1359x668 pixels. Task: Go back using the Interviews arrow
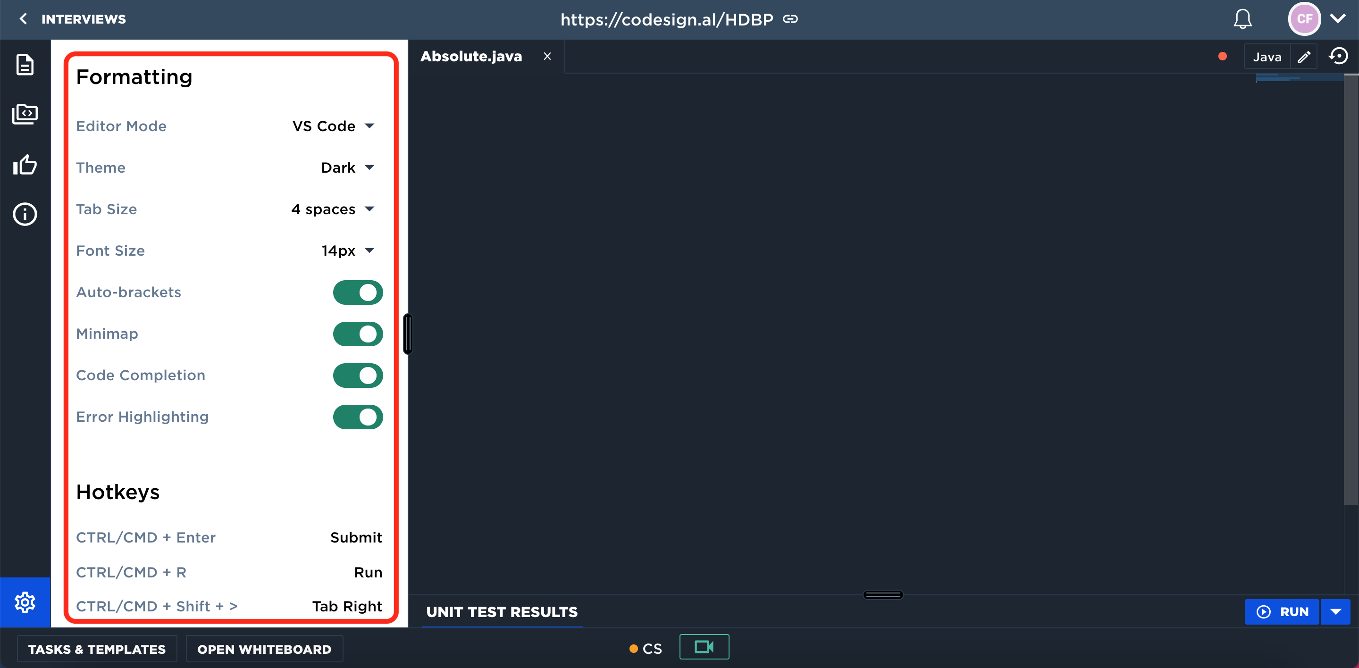(23, 19)
